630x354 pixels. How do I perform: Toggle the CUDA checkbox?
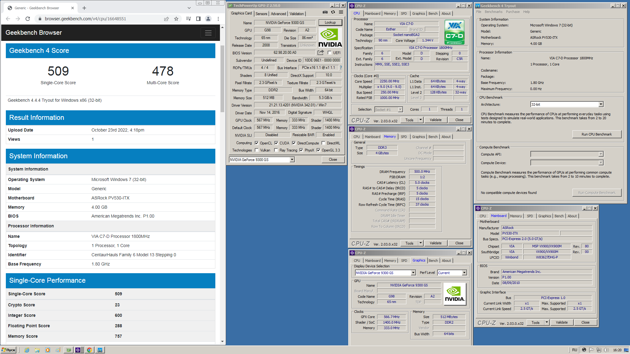coord(276,143)
